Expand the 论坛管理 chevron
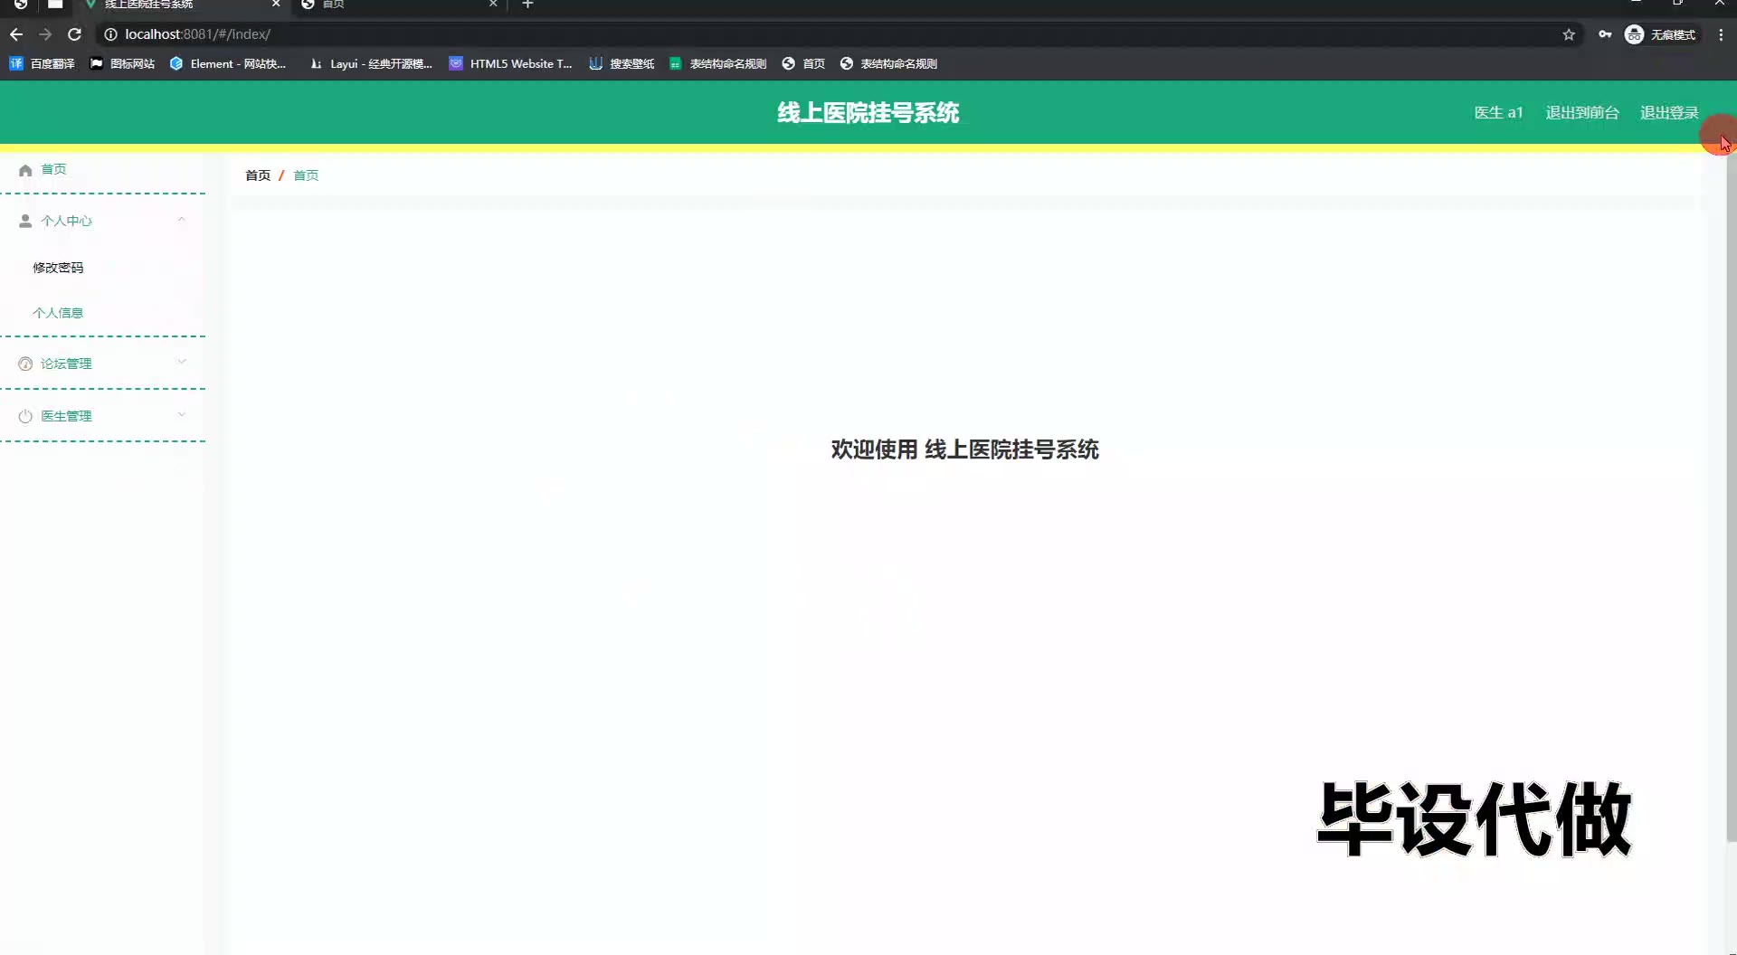The image size is (1737, 955). [182, 363]
